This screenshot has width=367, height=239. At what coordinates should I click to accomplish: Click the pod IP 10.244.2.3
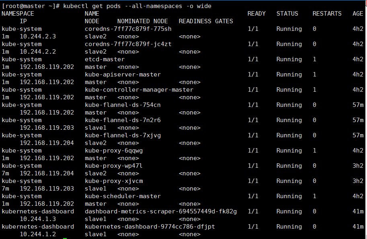tap(38, 36)
